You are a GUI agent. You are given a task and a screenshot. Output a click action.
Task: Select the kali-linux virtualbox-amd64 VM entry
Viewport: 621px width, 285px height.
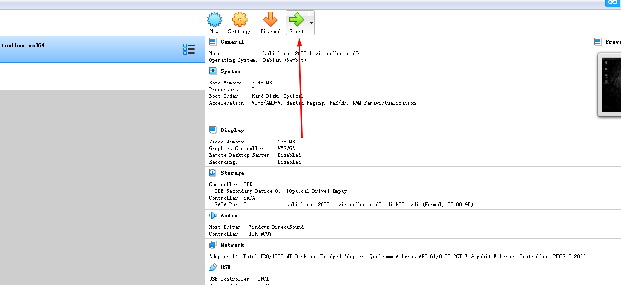pos(102,49)
